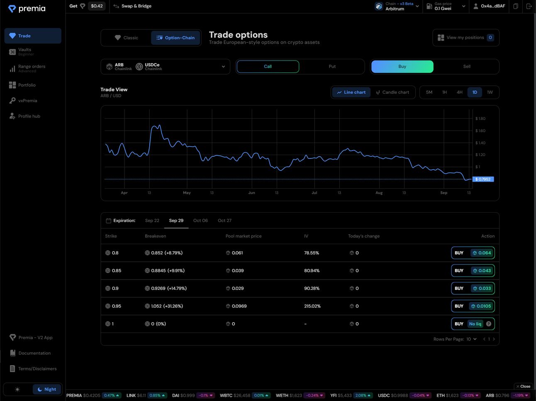Buy the 0.9 strike call at 0.033

pos(473,289)
